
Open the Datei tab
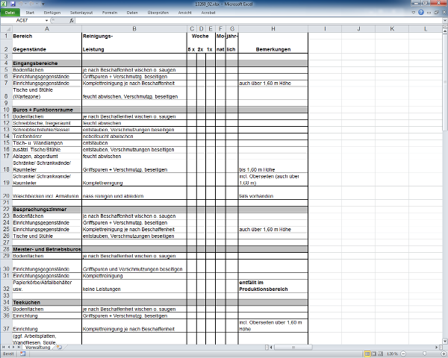point(11,13)
